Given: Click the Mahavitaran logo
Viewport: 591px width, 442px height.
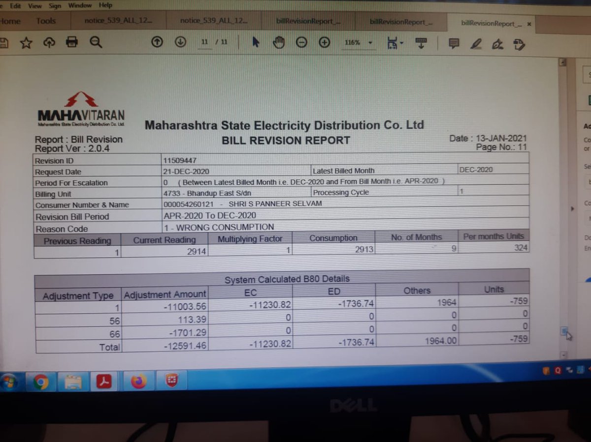Looking at the screenshot, I should [x=81, y=109].
